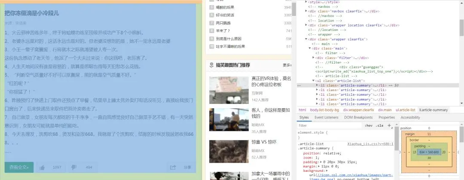464x180 pixels.
Task: Open the 把你冻僵滴是小冷段儿 article title
Action: click(31, 13)
